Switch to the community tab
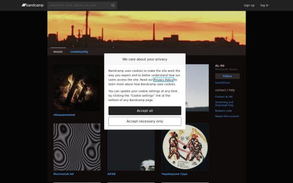The height and width of the screenshot is (183, 293). (x=79, y=52)
